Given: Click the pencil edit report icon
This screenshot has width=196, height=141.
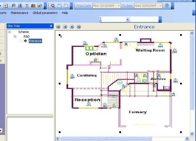Looking at the screenshot, I should tap(39, 6).
